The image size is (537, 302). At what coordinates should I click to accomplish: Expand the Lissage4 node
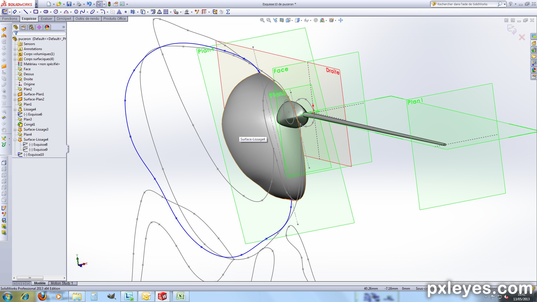click(15, 109)
